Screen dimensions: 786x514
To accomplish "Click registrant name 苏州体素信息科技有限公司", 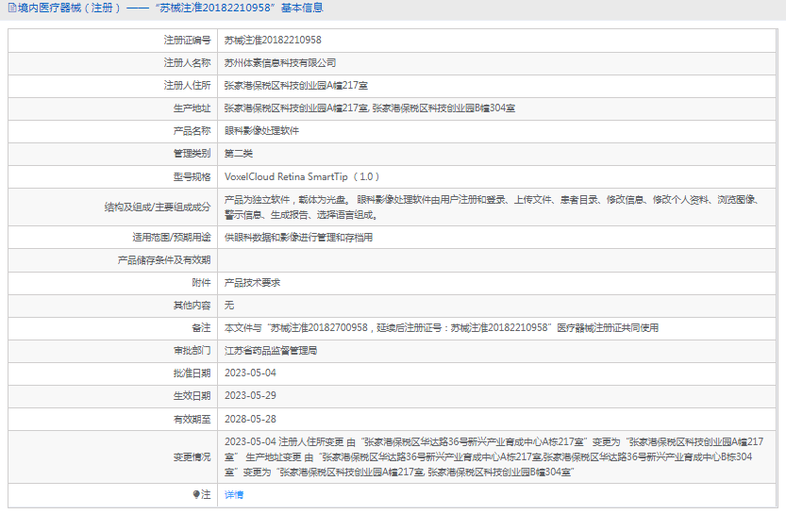I will coord(280,63).
